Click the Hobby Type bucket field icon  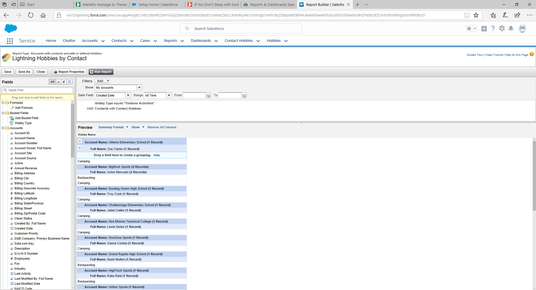click(11, 123)
